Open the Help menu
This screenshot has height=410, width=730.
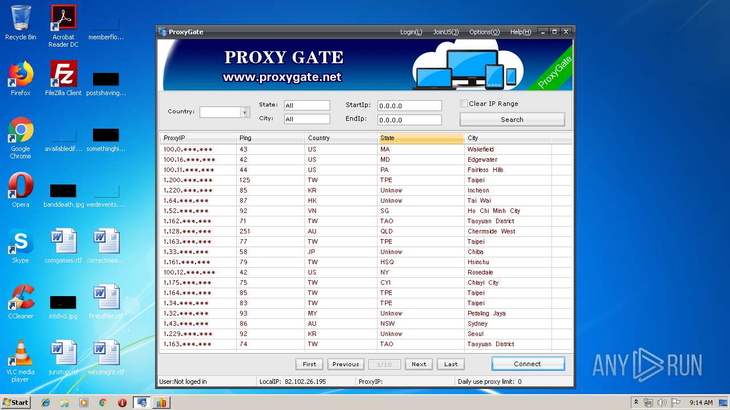tap(520, 32)
